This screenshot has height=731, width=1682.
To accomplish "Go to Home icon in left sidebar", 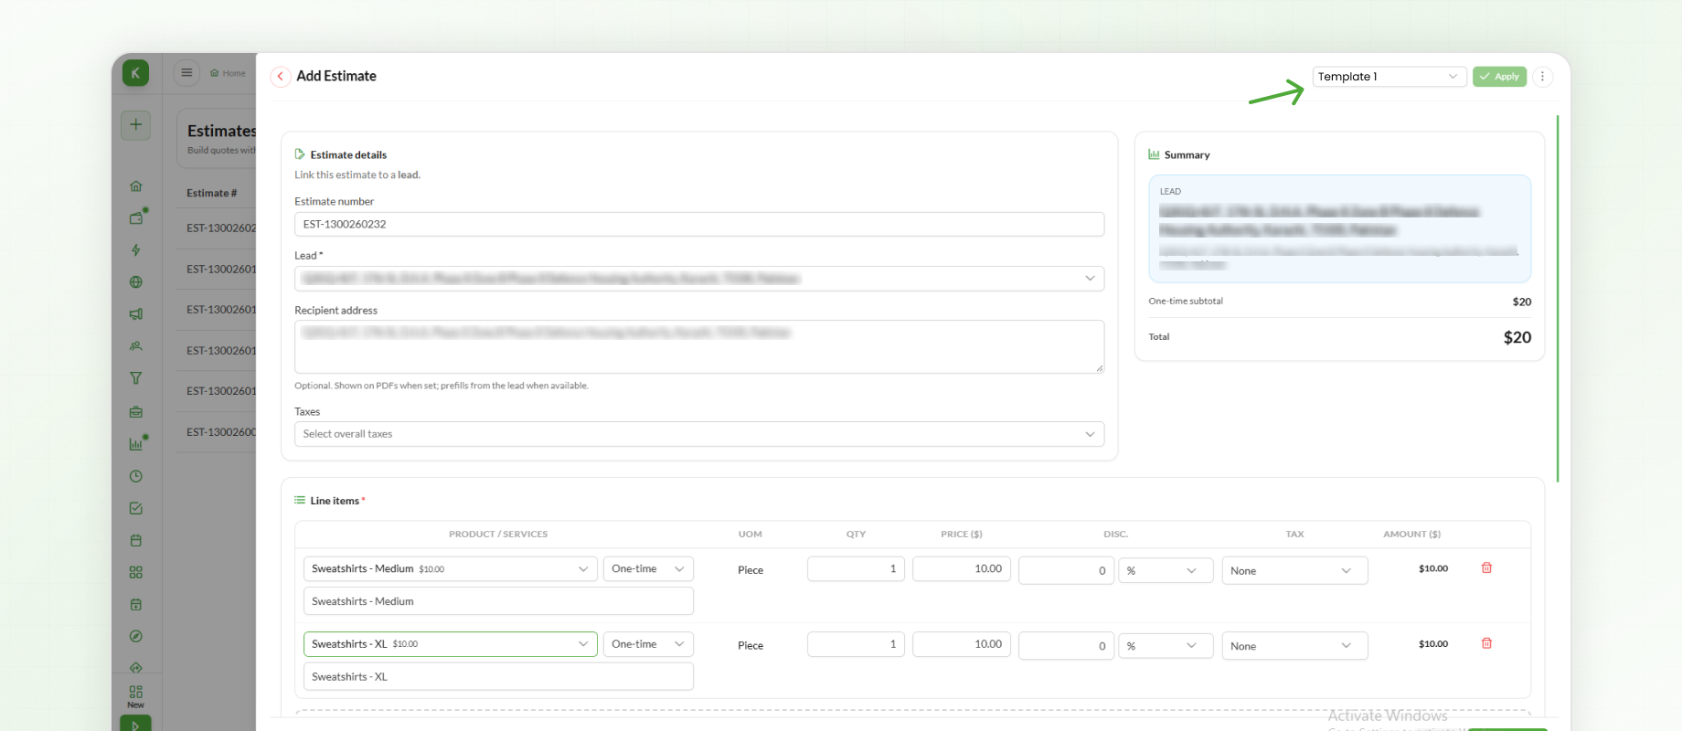I will pos(135,186).
